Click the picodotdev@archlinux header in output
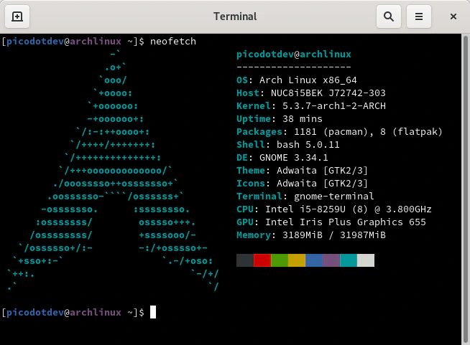Viewport: 470px width, 345px height. point(293,55)
